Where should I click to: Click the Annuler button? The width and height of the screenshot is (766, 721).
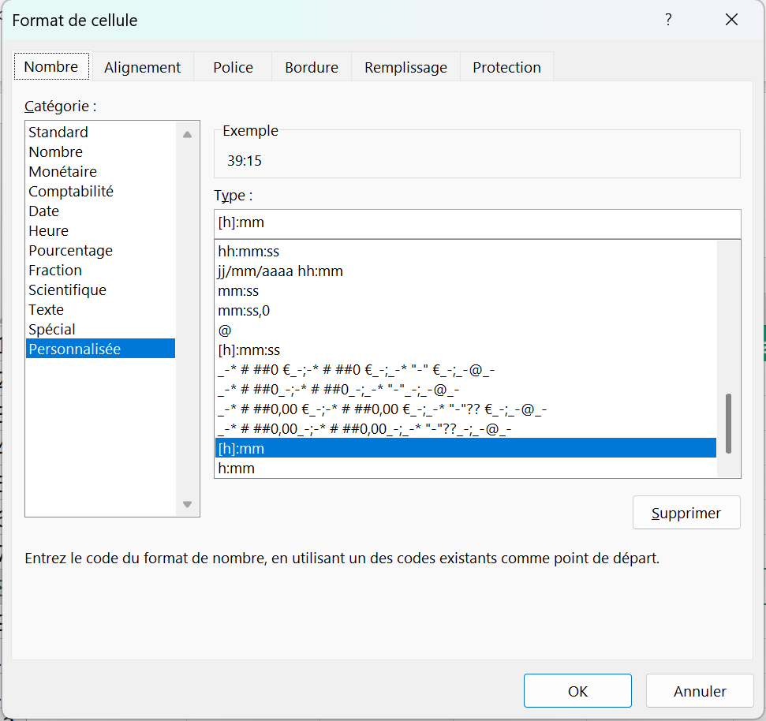tap(700, 691)
